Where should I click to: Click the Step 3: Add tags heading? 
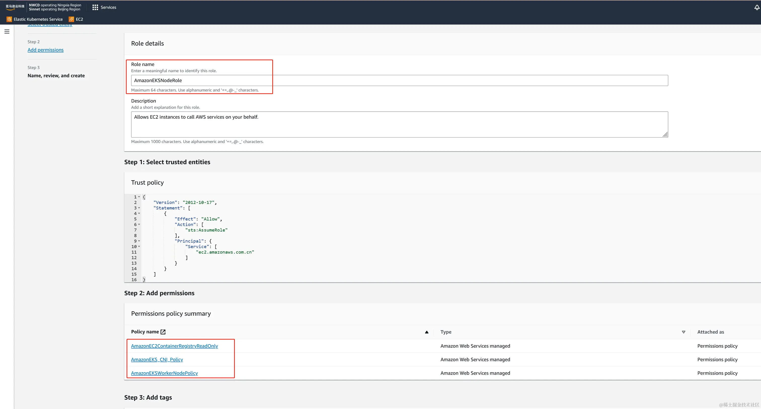coord(148,397)
